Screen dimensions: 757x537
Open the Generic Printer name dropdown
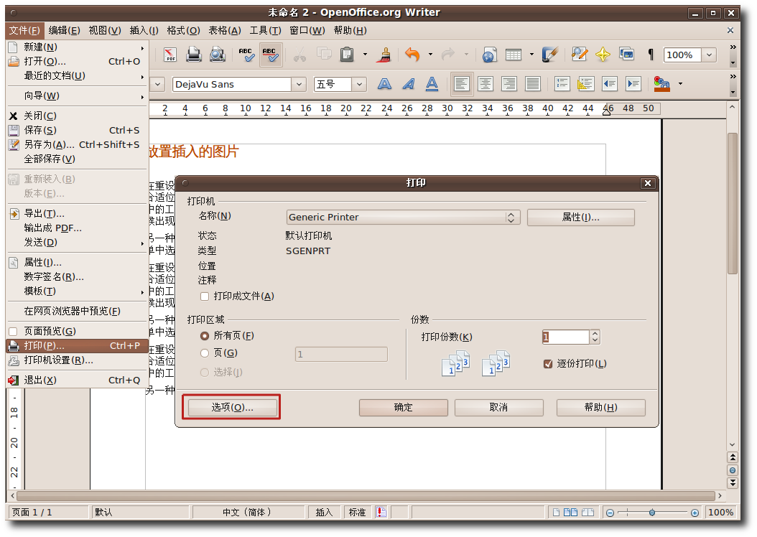403,217
